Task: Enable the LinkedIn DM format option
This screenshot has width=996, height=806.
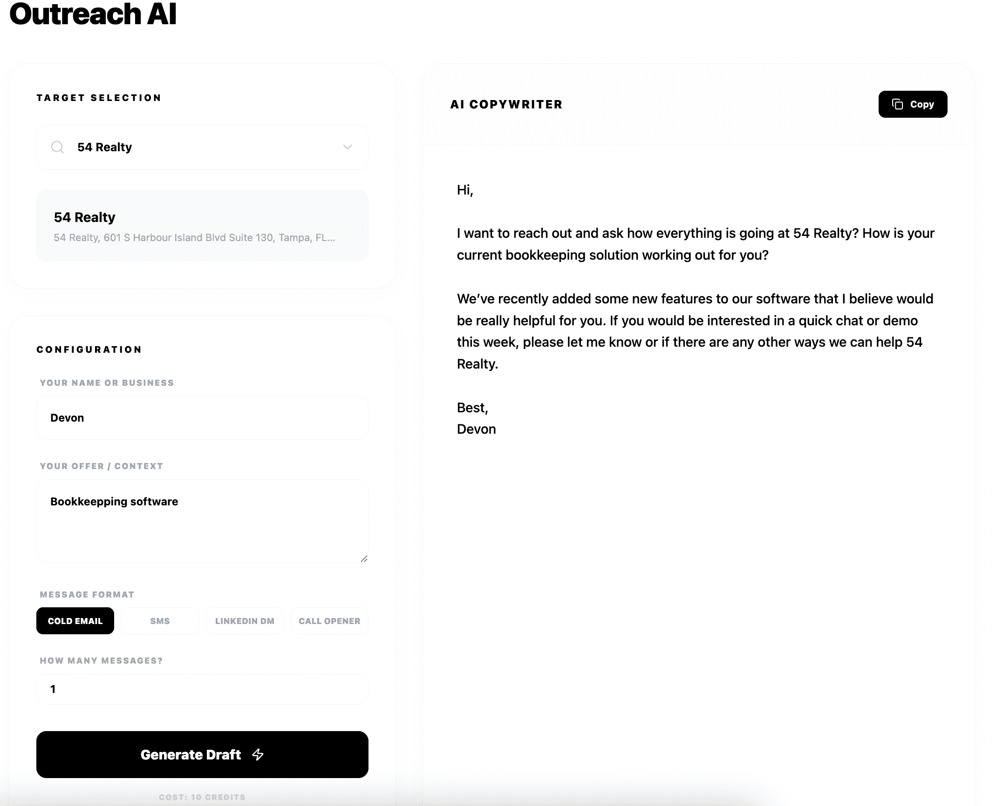Action: 245,620
